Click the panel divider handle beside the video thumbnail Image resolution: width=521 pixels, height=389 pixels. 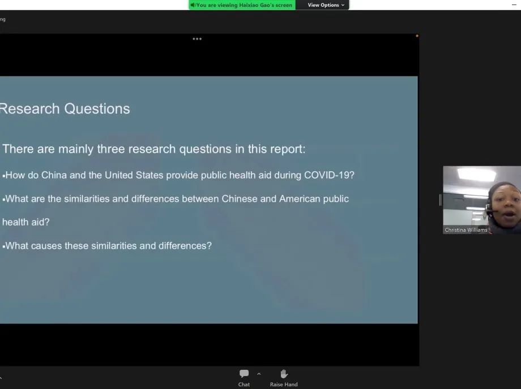point(440,200)
